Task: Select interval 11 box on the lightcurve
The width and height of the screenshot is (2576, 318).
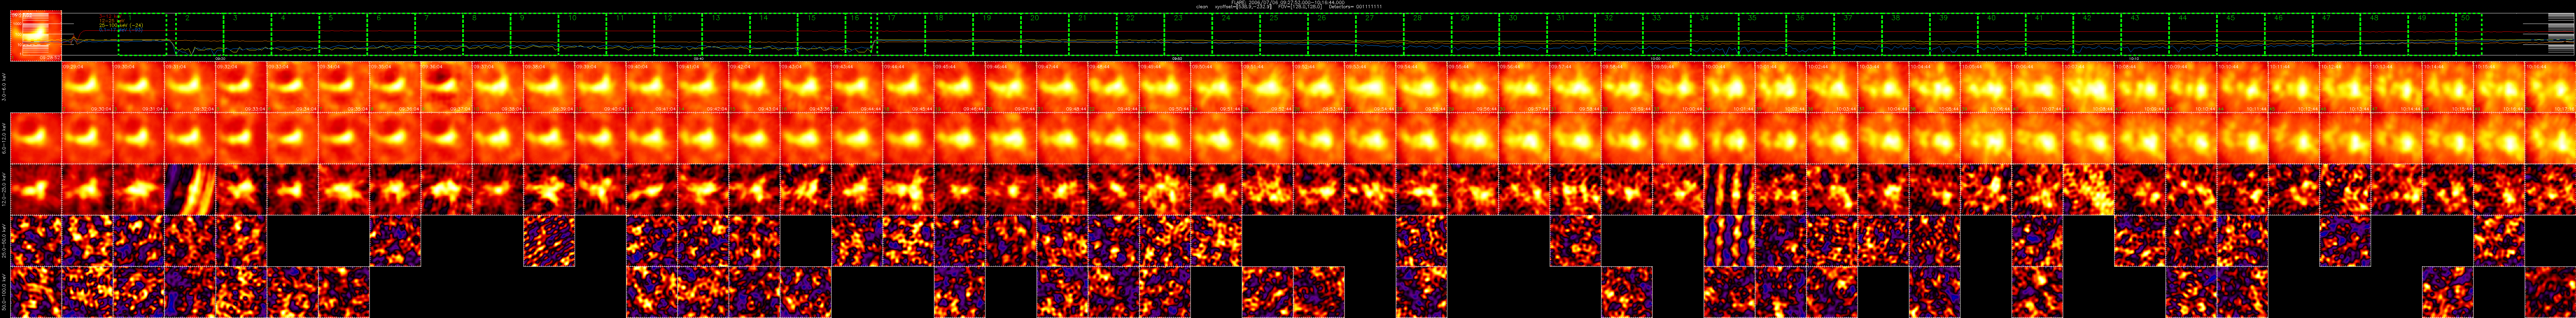Action: click(x=630, y=34)
